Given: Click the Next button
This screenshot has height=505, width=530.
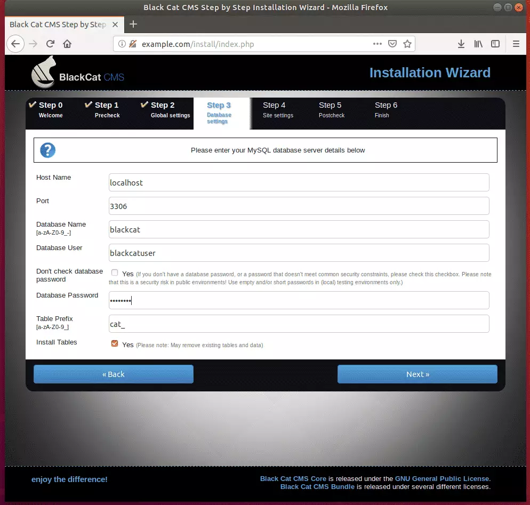Looking at the screenshot, I should tap(417, 374).
